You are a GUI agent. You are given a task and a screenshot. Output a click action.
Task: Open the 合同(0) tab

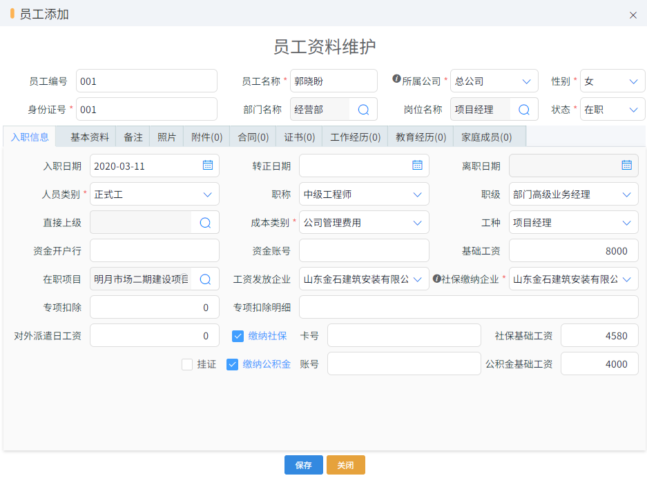253,137
